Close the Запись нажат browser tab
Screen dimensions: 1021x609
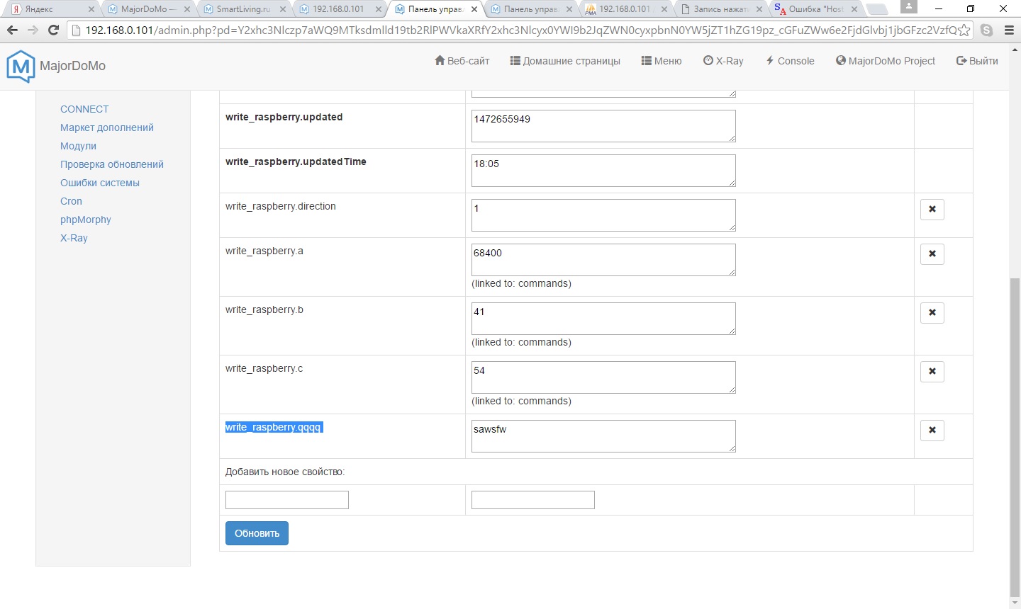coord(759,9)
